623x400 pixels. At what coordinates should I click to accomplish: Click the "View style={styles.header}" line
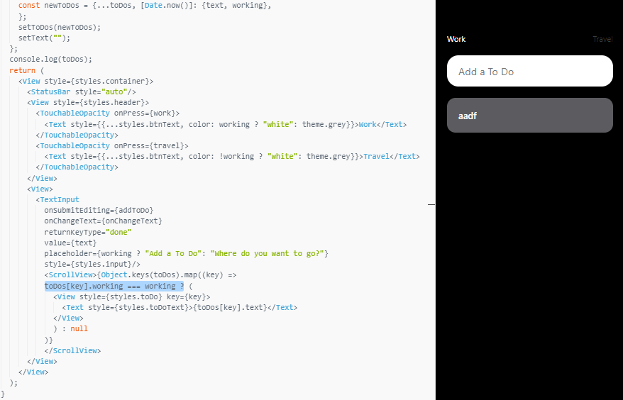(x=88, y=103)
